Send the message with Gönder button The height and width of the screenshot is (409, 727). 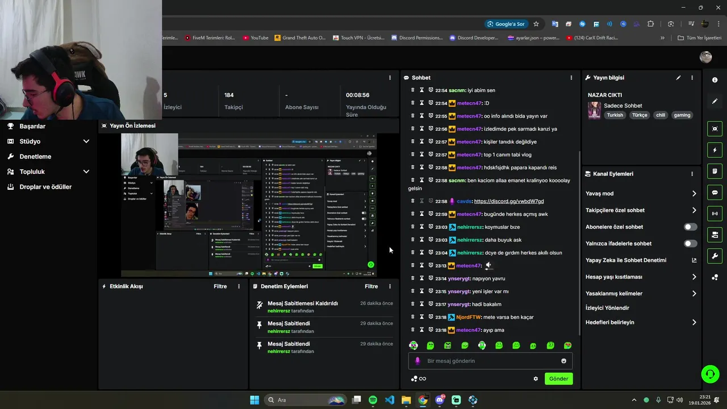point(558,379)
